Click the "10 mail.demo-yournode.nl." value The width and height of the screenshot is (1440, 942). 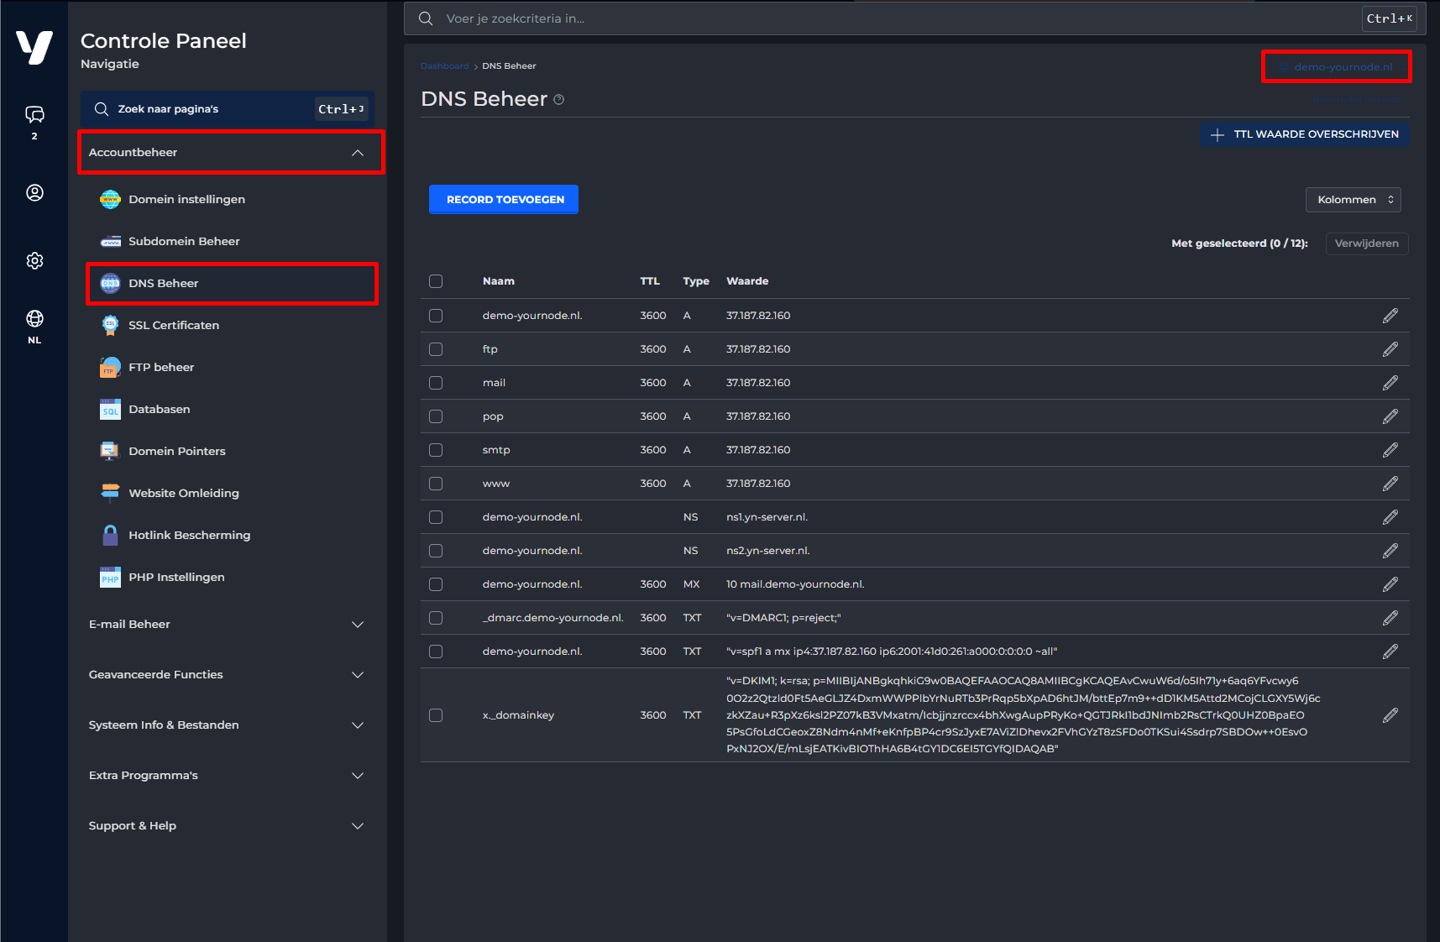click(x=795, y=584)
